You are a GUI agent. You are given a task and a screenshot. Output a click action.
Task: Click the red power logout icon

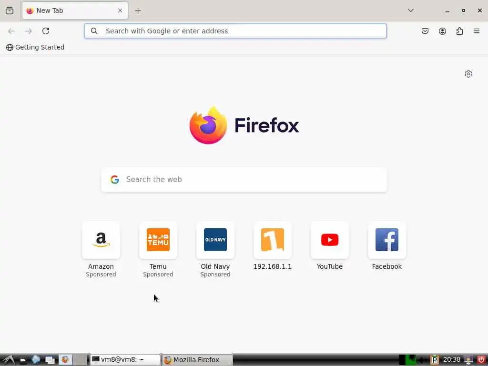tap(481, 360)
